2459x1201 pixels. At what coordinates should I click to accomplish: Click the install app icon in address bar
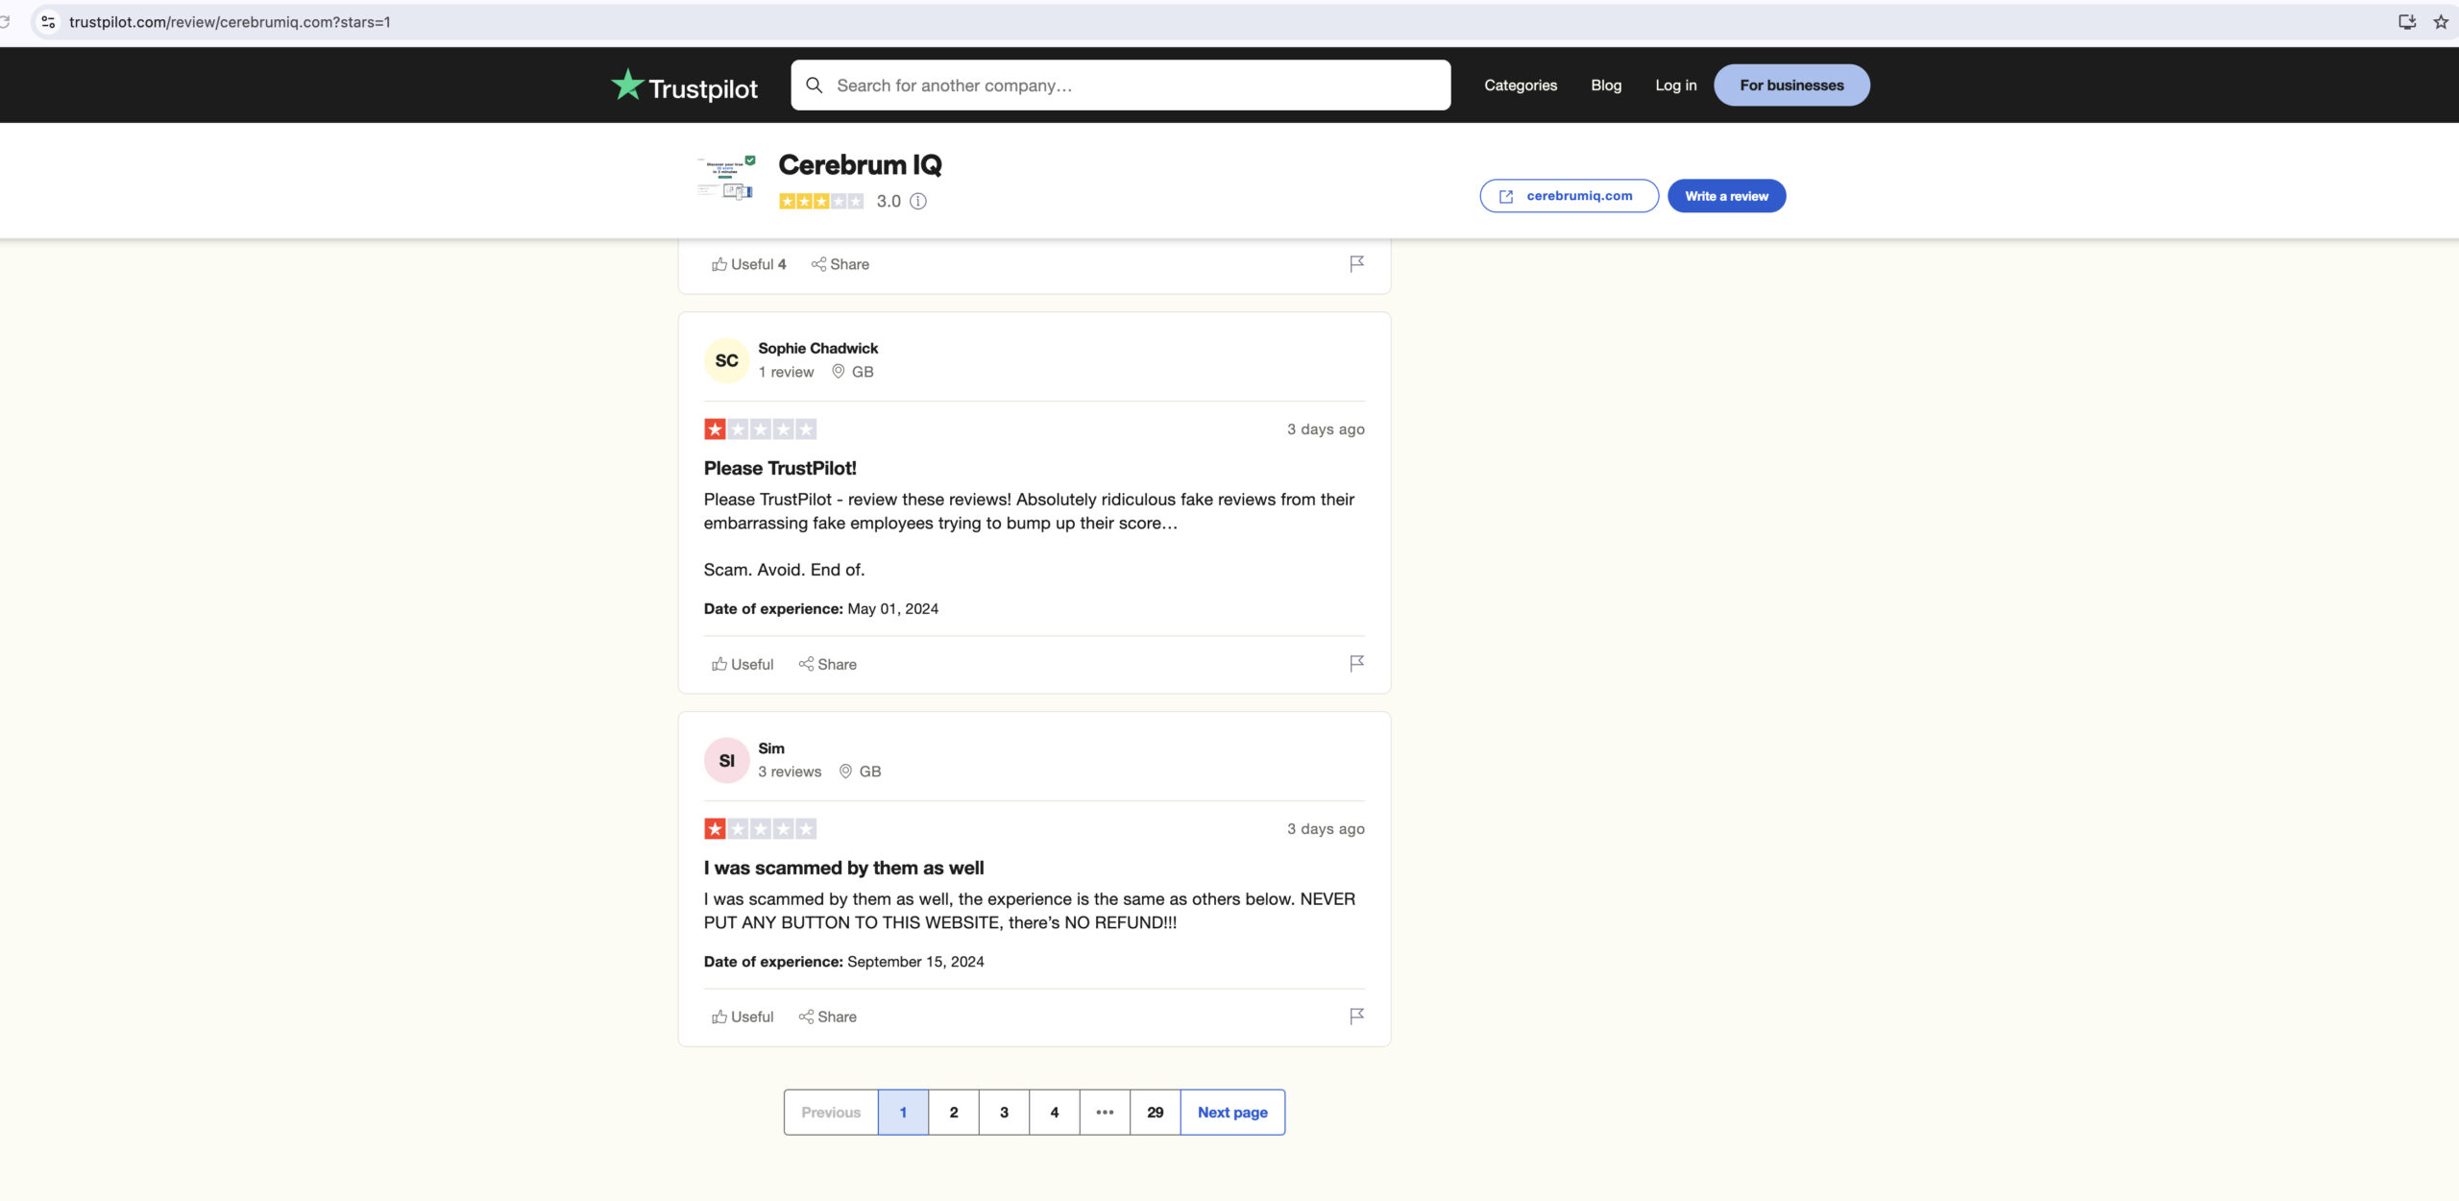pyautogui.click(x=2407, y=21)
